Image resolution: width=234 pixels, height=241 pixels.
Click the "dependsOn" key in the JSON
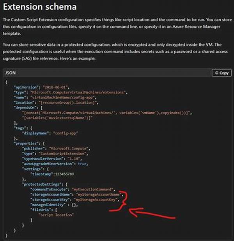point(26,107)
